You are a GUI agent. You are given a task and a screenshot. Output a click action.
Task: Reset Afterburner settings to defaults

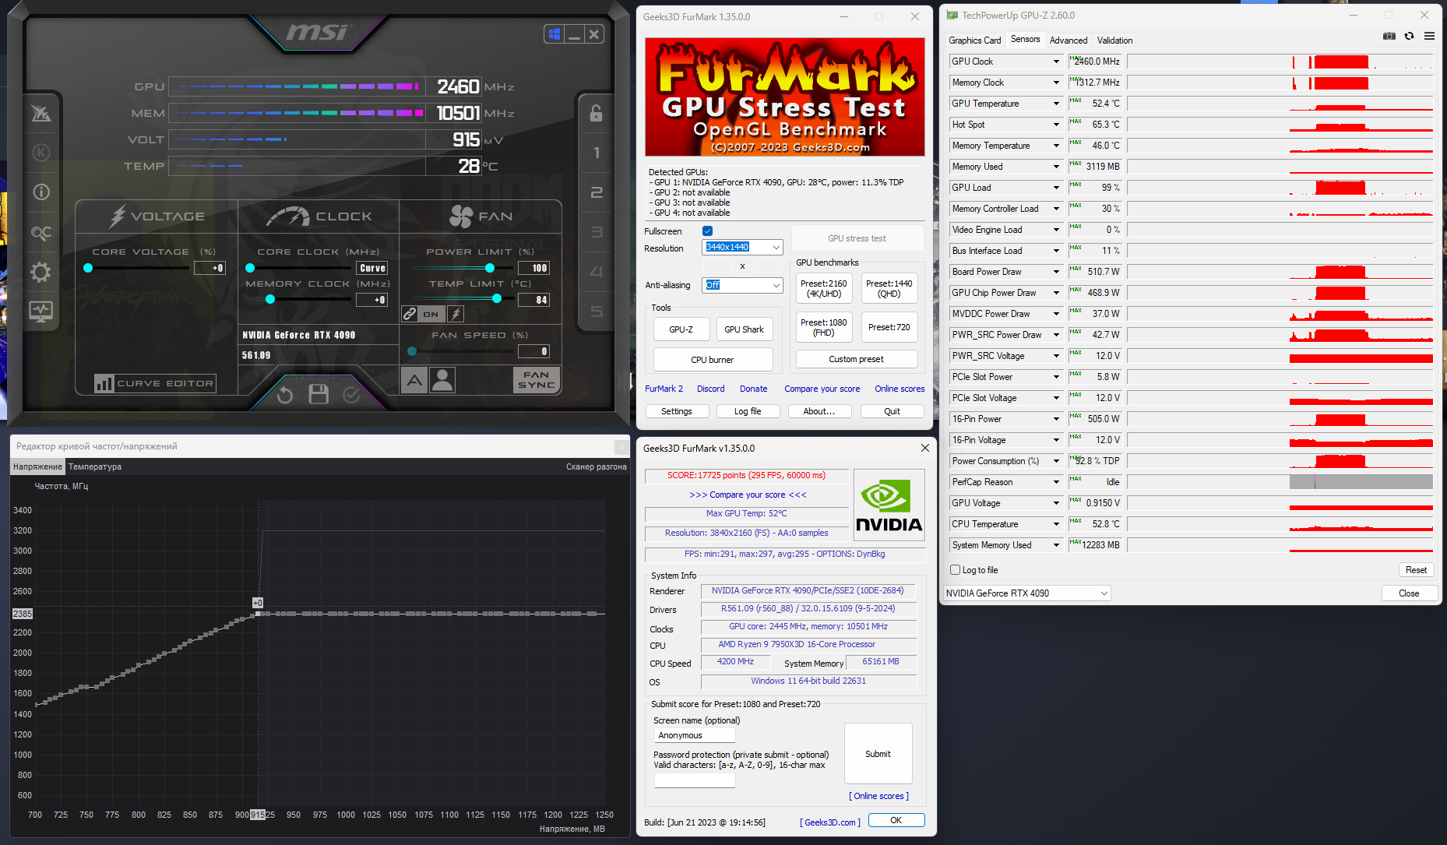pyautogui.click(x=285, y=395)
